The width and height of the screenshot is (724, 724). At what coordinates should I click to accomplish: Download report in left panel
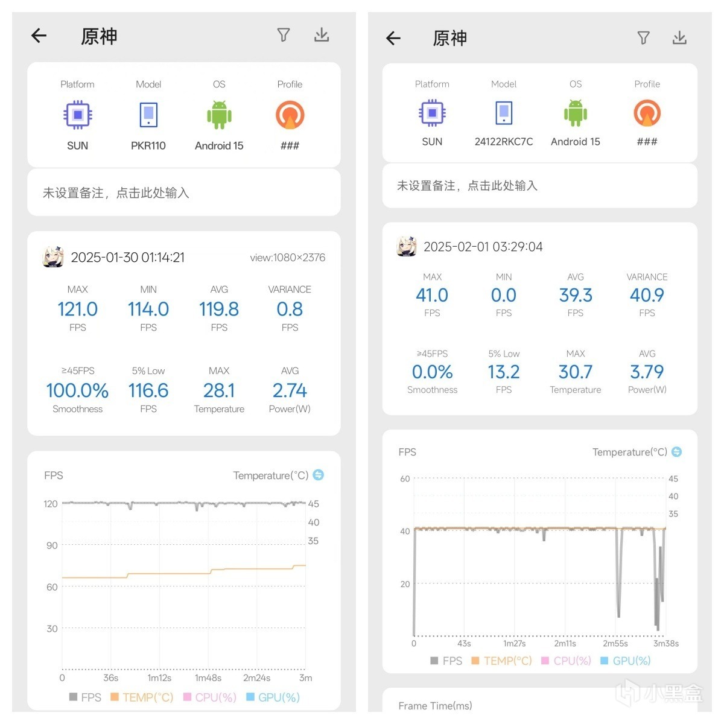tap(322, 35)
